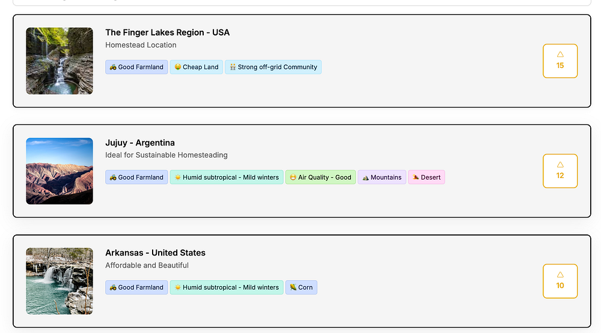
Task: Click Good Farmland tag on Arkansas card
Action: 136,287
